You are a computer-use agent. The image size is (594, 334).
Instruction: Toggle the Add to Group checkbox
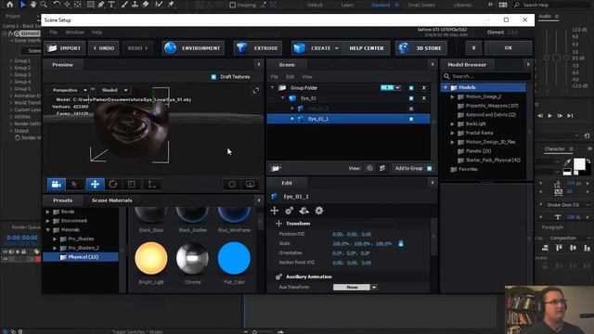pyautogui.click(x=429, y=168)
